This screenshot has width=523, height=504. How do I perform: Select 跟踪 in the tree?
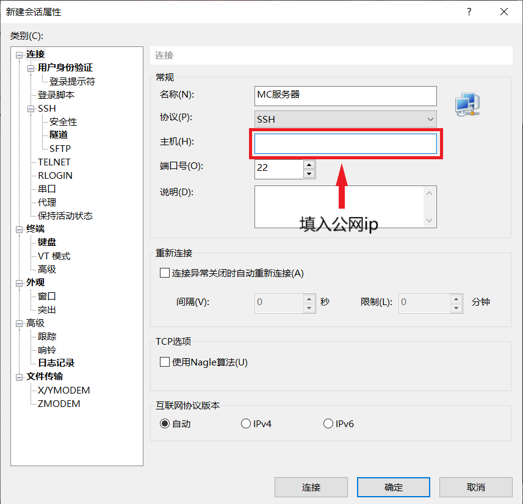pos(47,337)
